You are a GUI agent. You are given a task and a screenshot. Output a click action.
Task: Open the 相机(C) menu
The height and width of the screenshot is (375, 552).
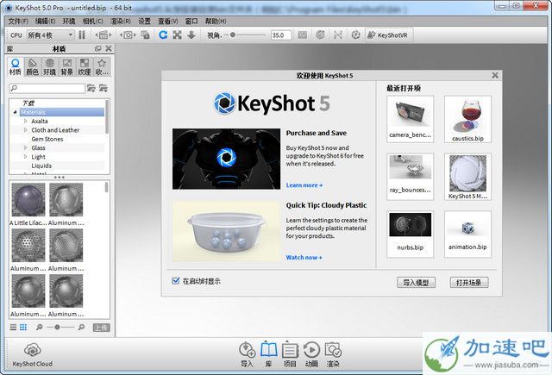coord(92,21)
